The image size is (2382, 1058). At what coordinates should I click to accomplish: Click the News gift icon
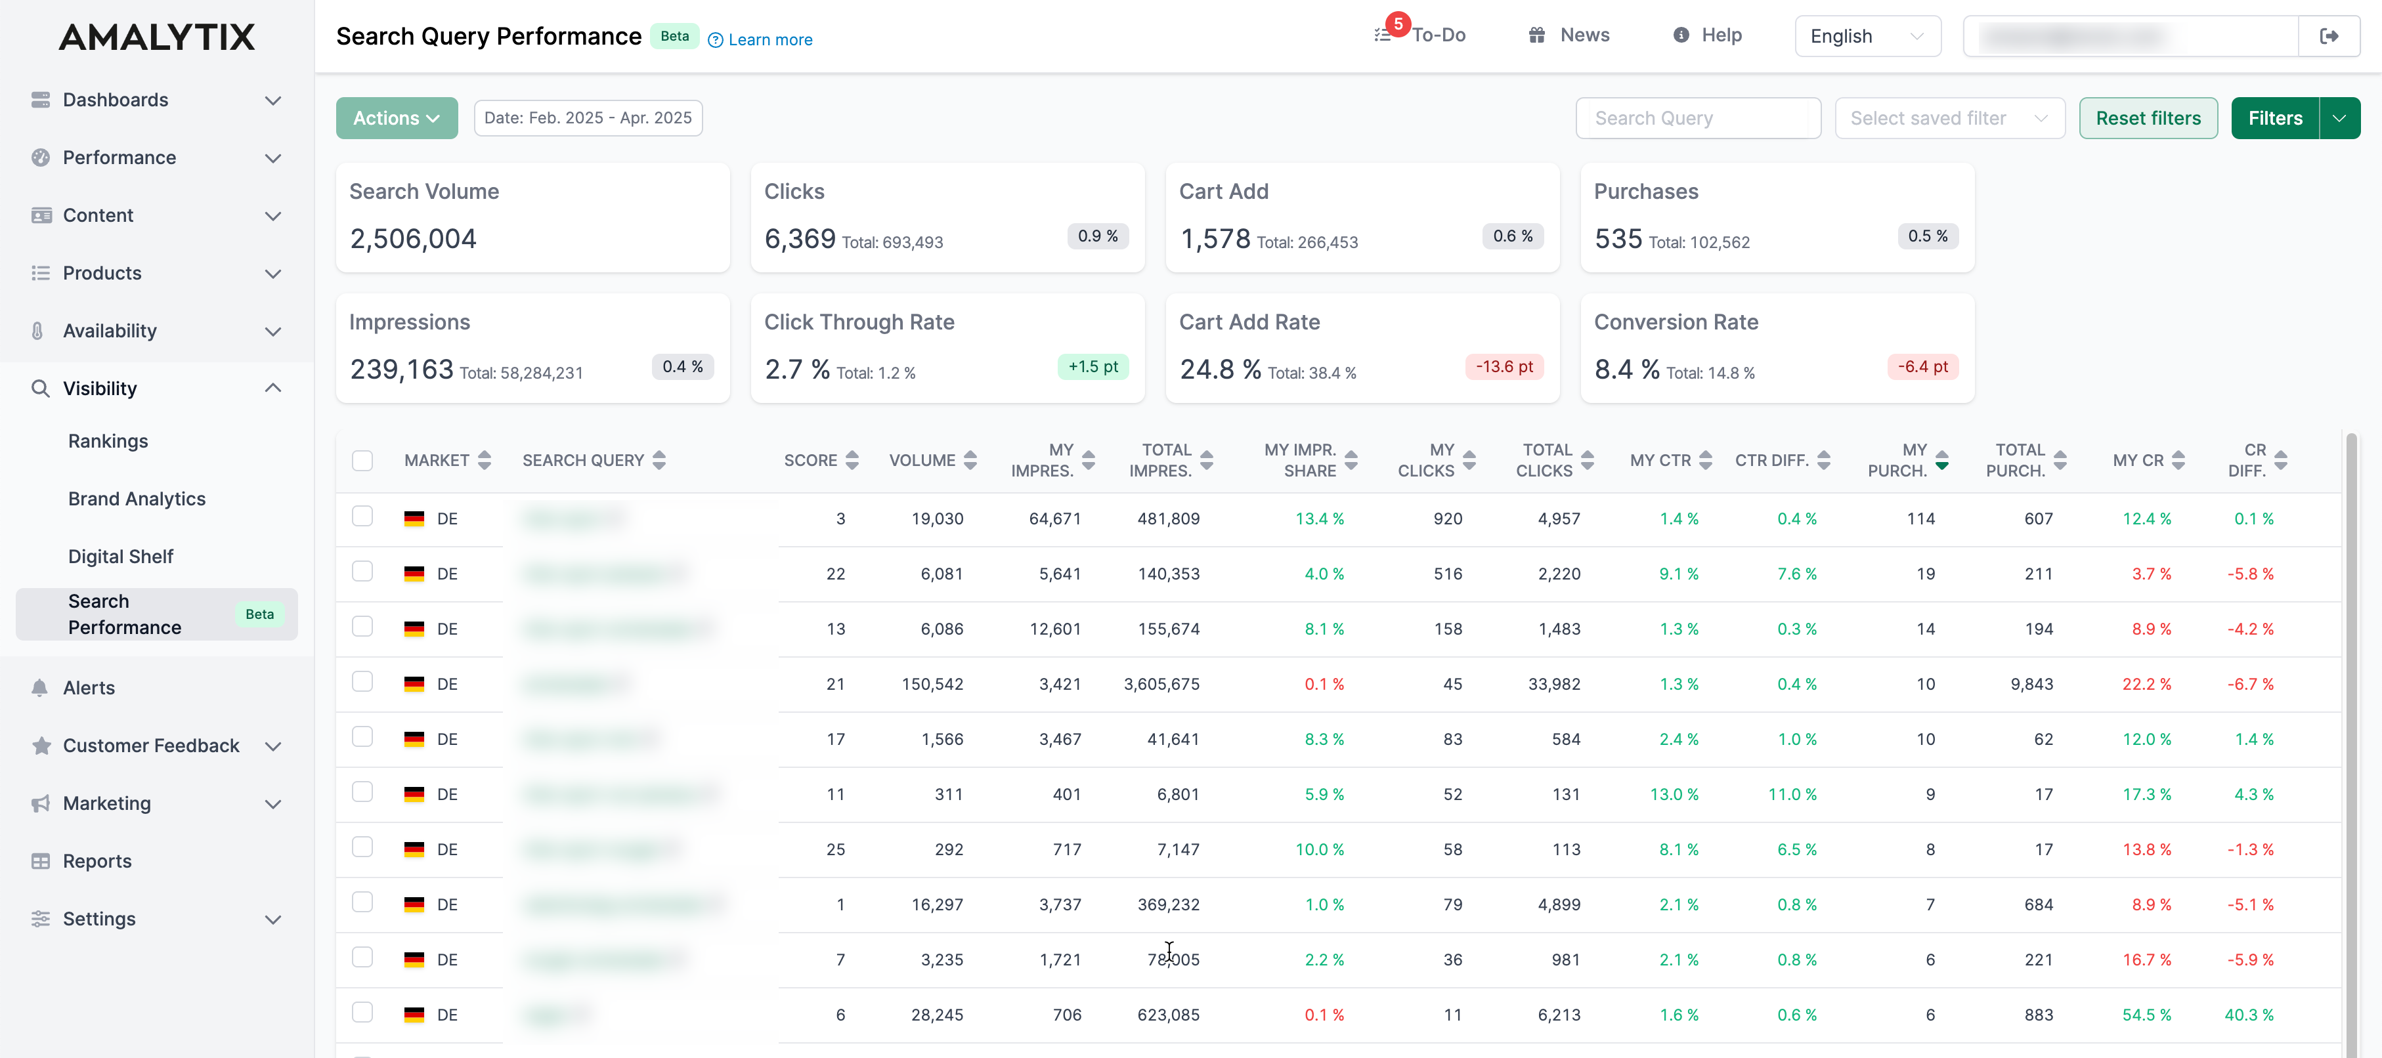pyautogui.click(x=1538, y=34)
